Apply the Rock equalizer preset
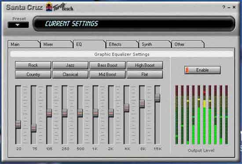This screenshot has width=242, height=164. 33,65
